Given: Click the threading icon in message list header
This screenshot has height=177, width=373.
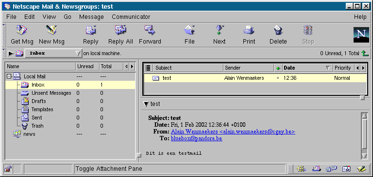Looking at the screenshot, I should [x=149, y=68].
